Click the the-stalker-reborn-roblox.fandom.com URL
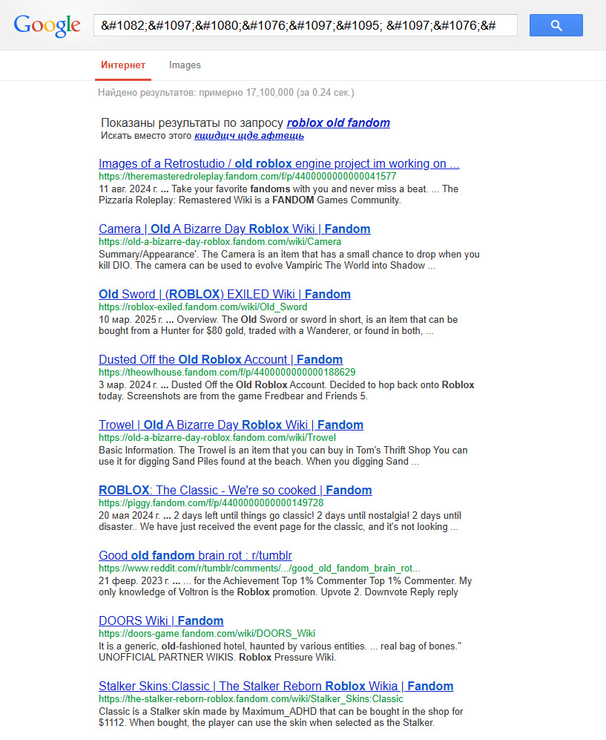 click(x=251, y=699)
